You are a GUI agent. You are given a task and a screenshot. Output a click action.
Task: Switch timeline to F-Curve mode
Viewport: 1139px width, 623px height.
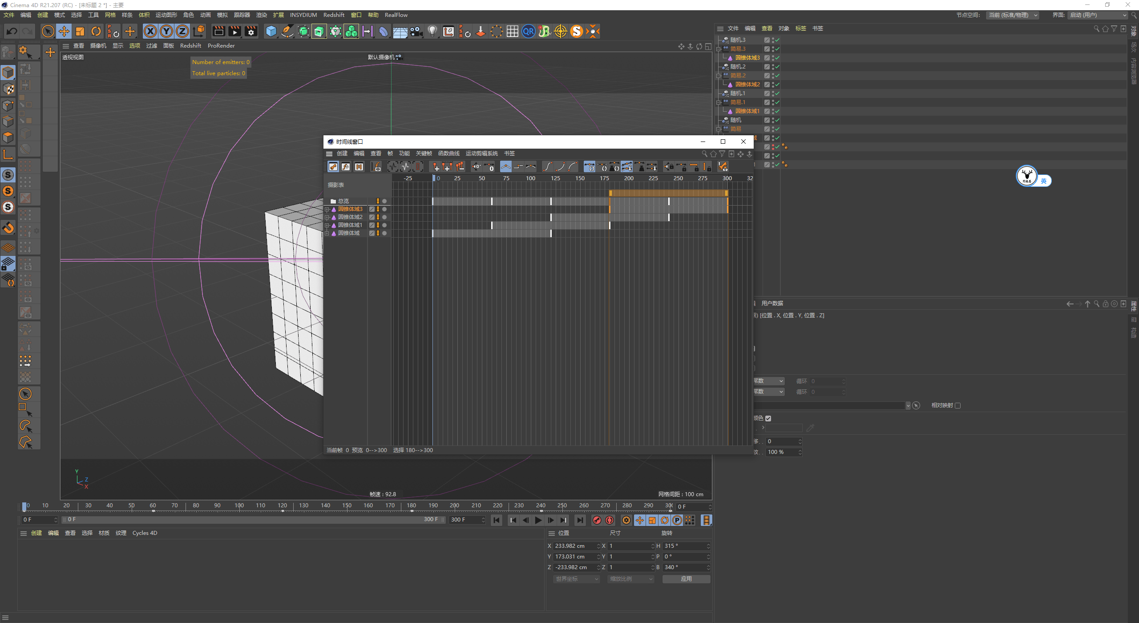[x=346, y=167]
